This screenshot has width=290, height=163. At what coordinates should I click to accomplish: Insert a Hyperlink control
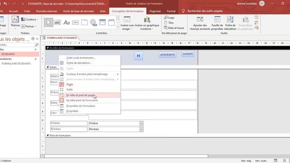93,23
